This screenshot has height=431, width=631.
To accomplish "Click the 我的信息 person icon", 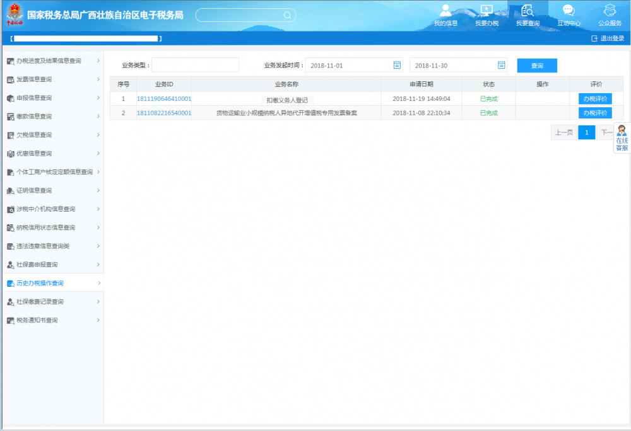I will [x=445, y=11].
